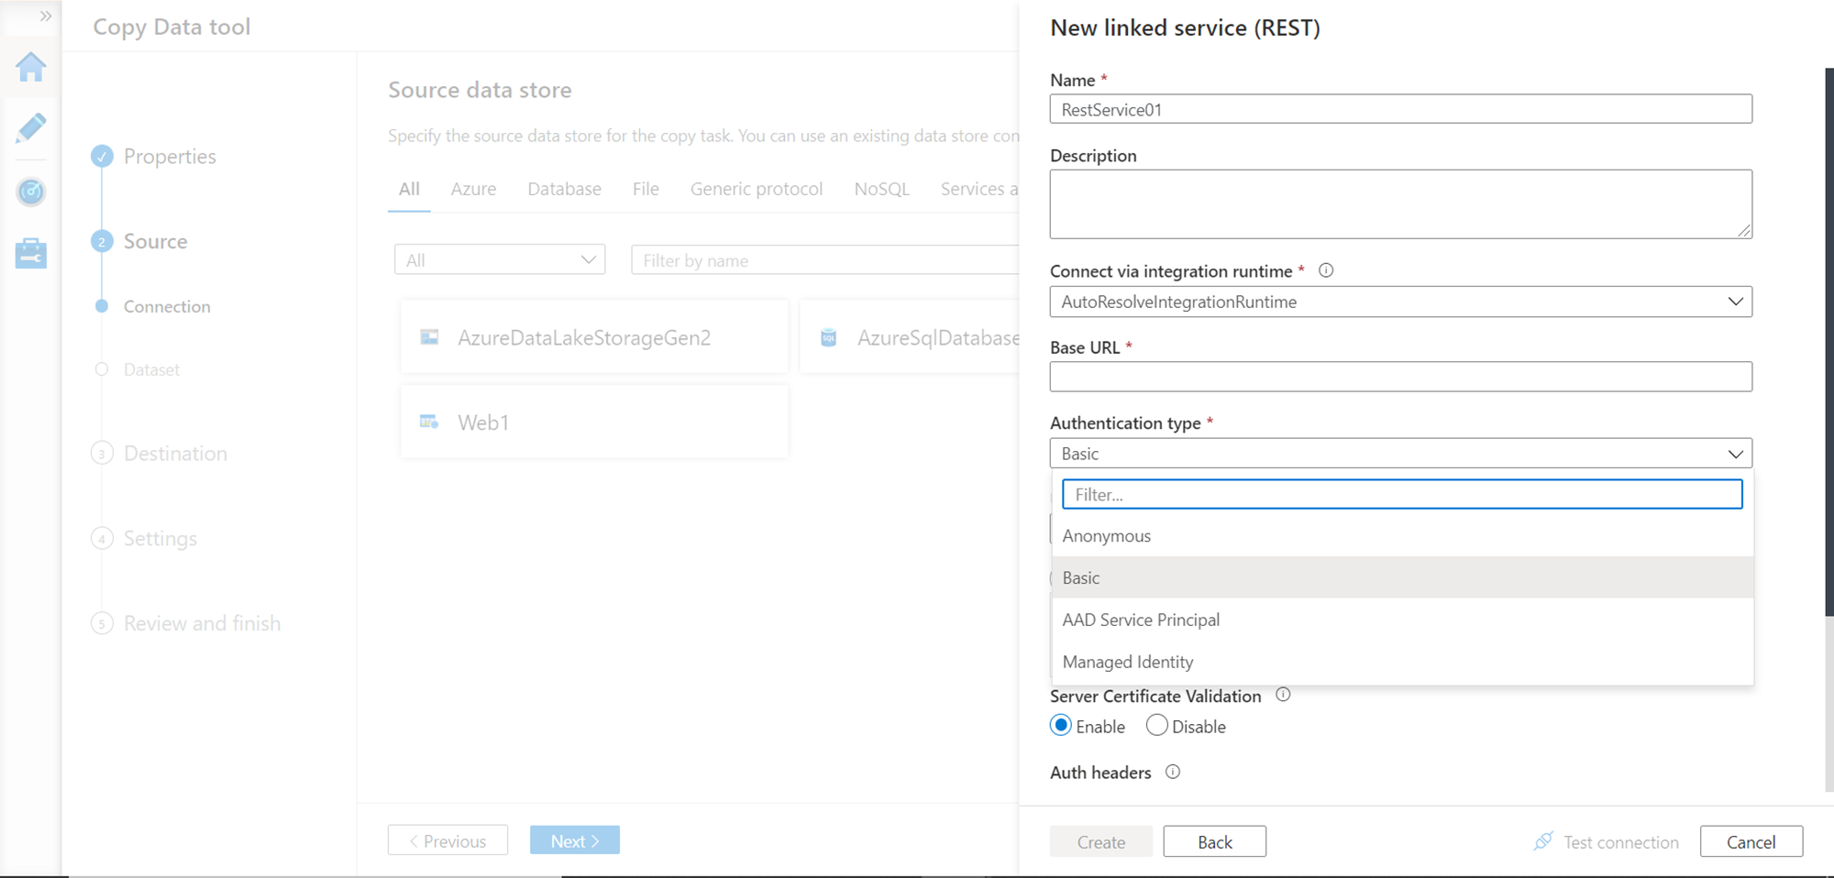The image size is (1834, 878).
Task: Open the Home icon in left sidebar
Action: (x=31, y=67)
